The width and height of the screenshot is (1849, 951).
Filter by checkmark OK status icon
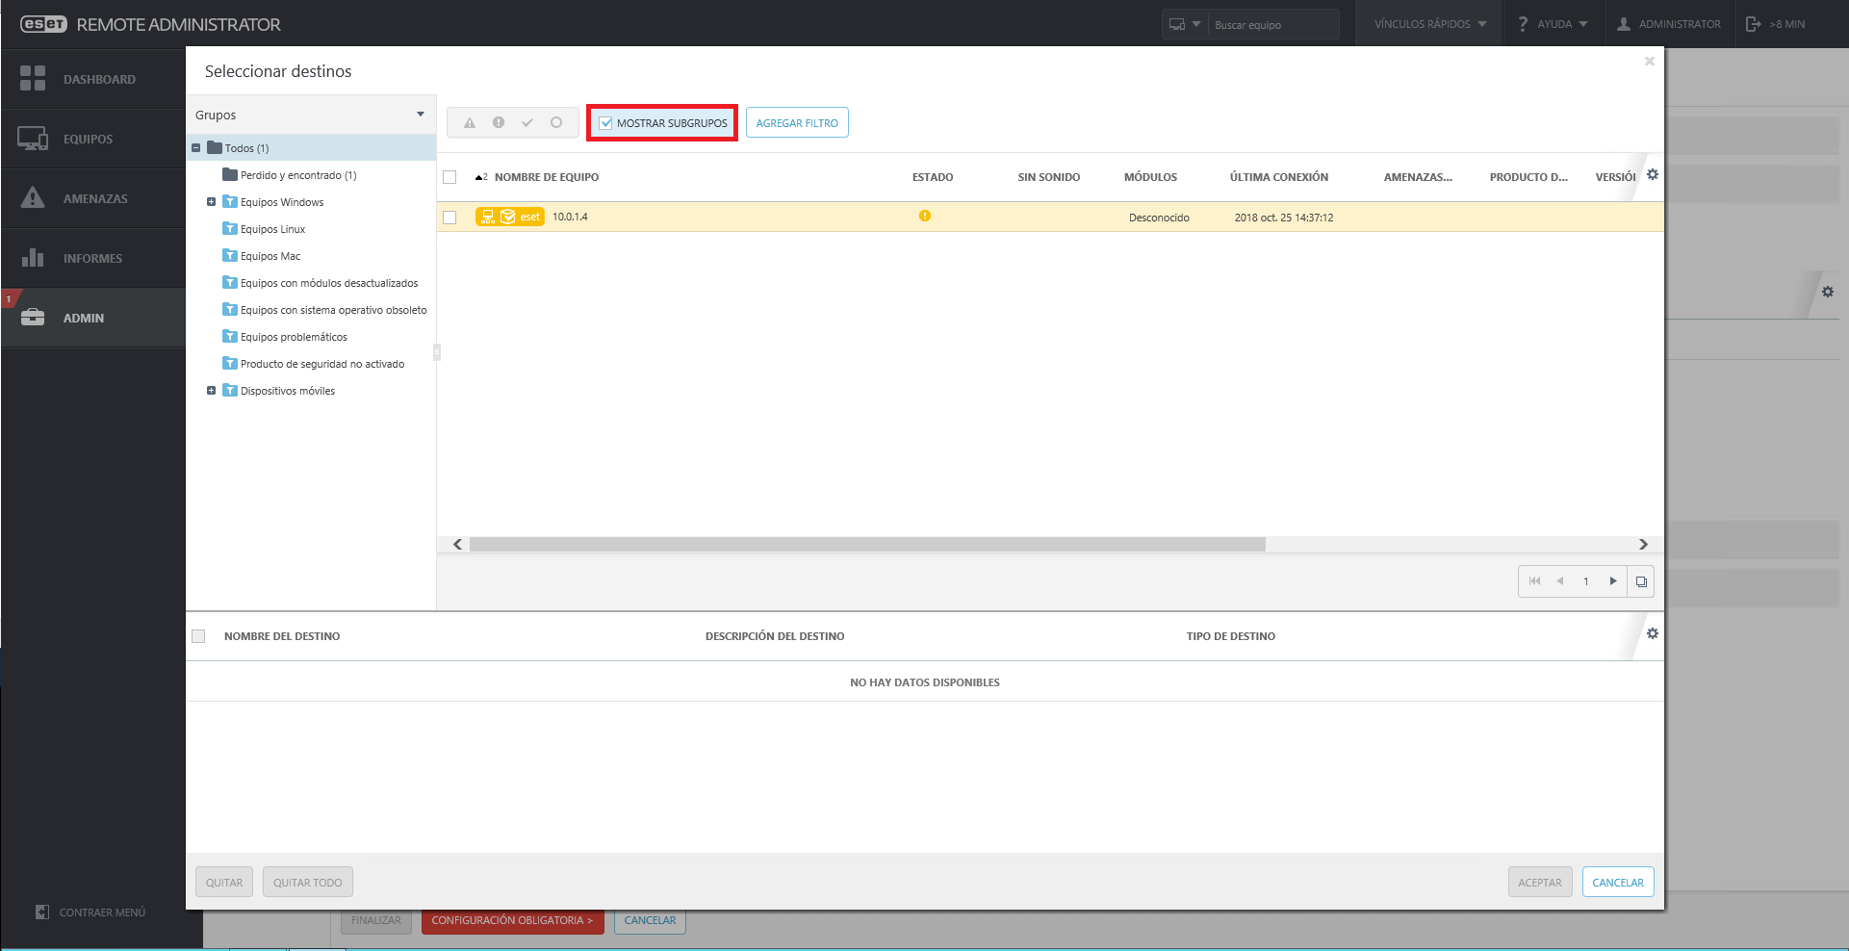(x=527, y=122)
